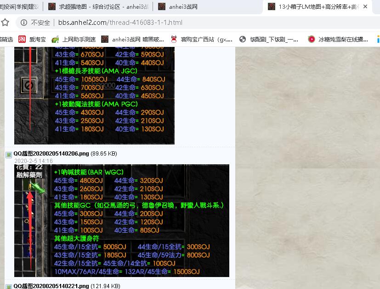Click image icon beside QQ截图20200205140206.png
Screen dimensions: 380x289
pos(9,154)
